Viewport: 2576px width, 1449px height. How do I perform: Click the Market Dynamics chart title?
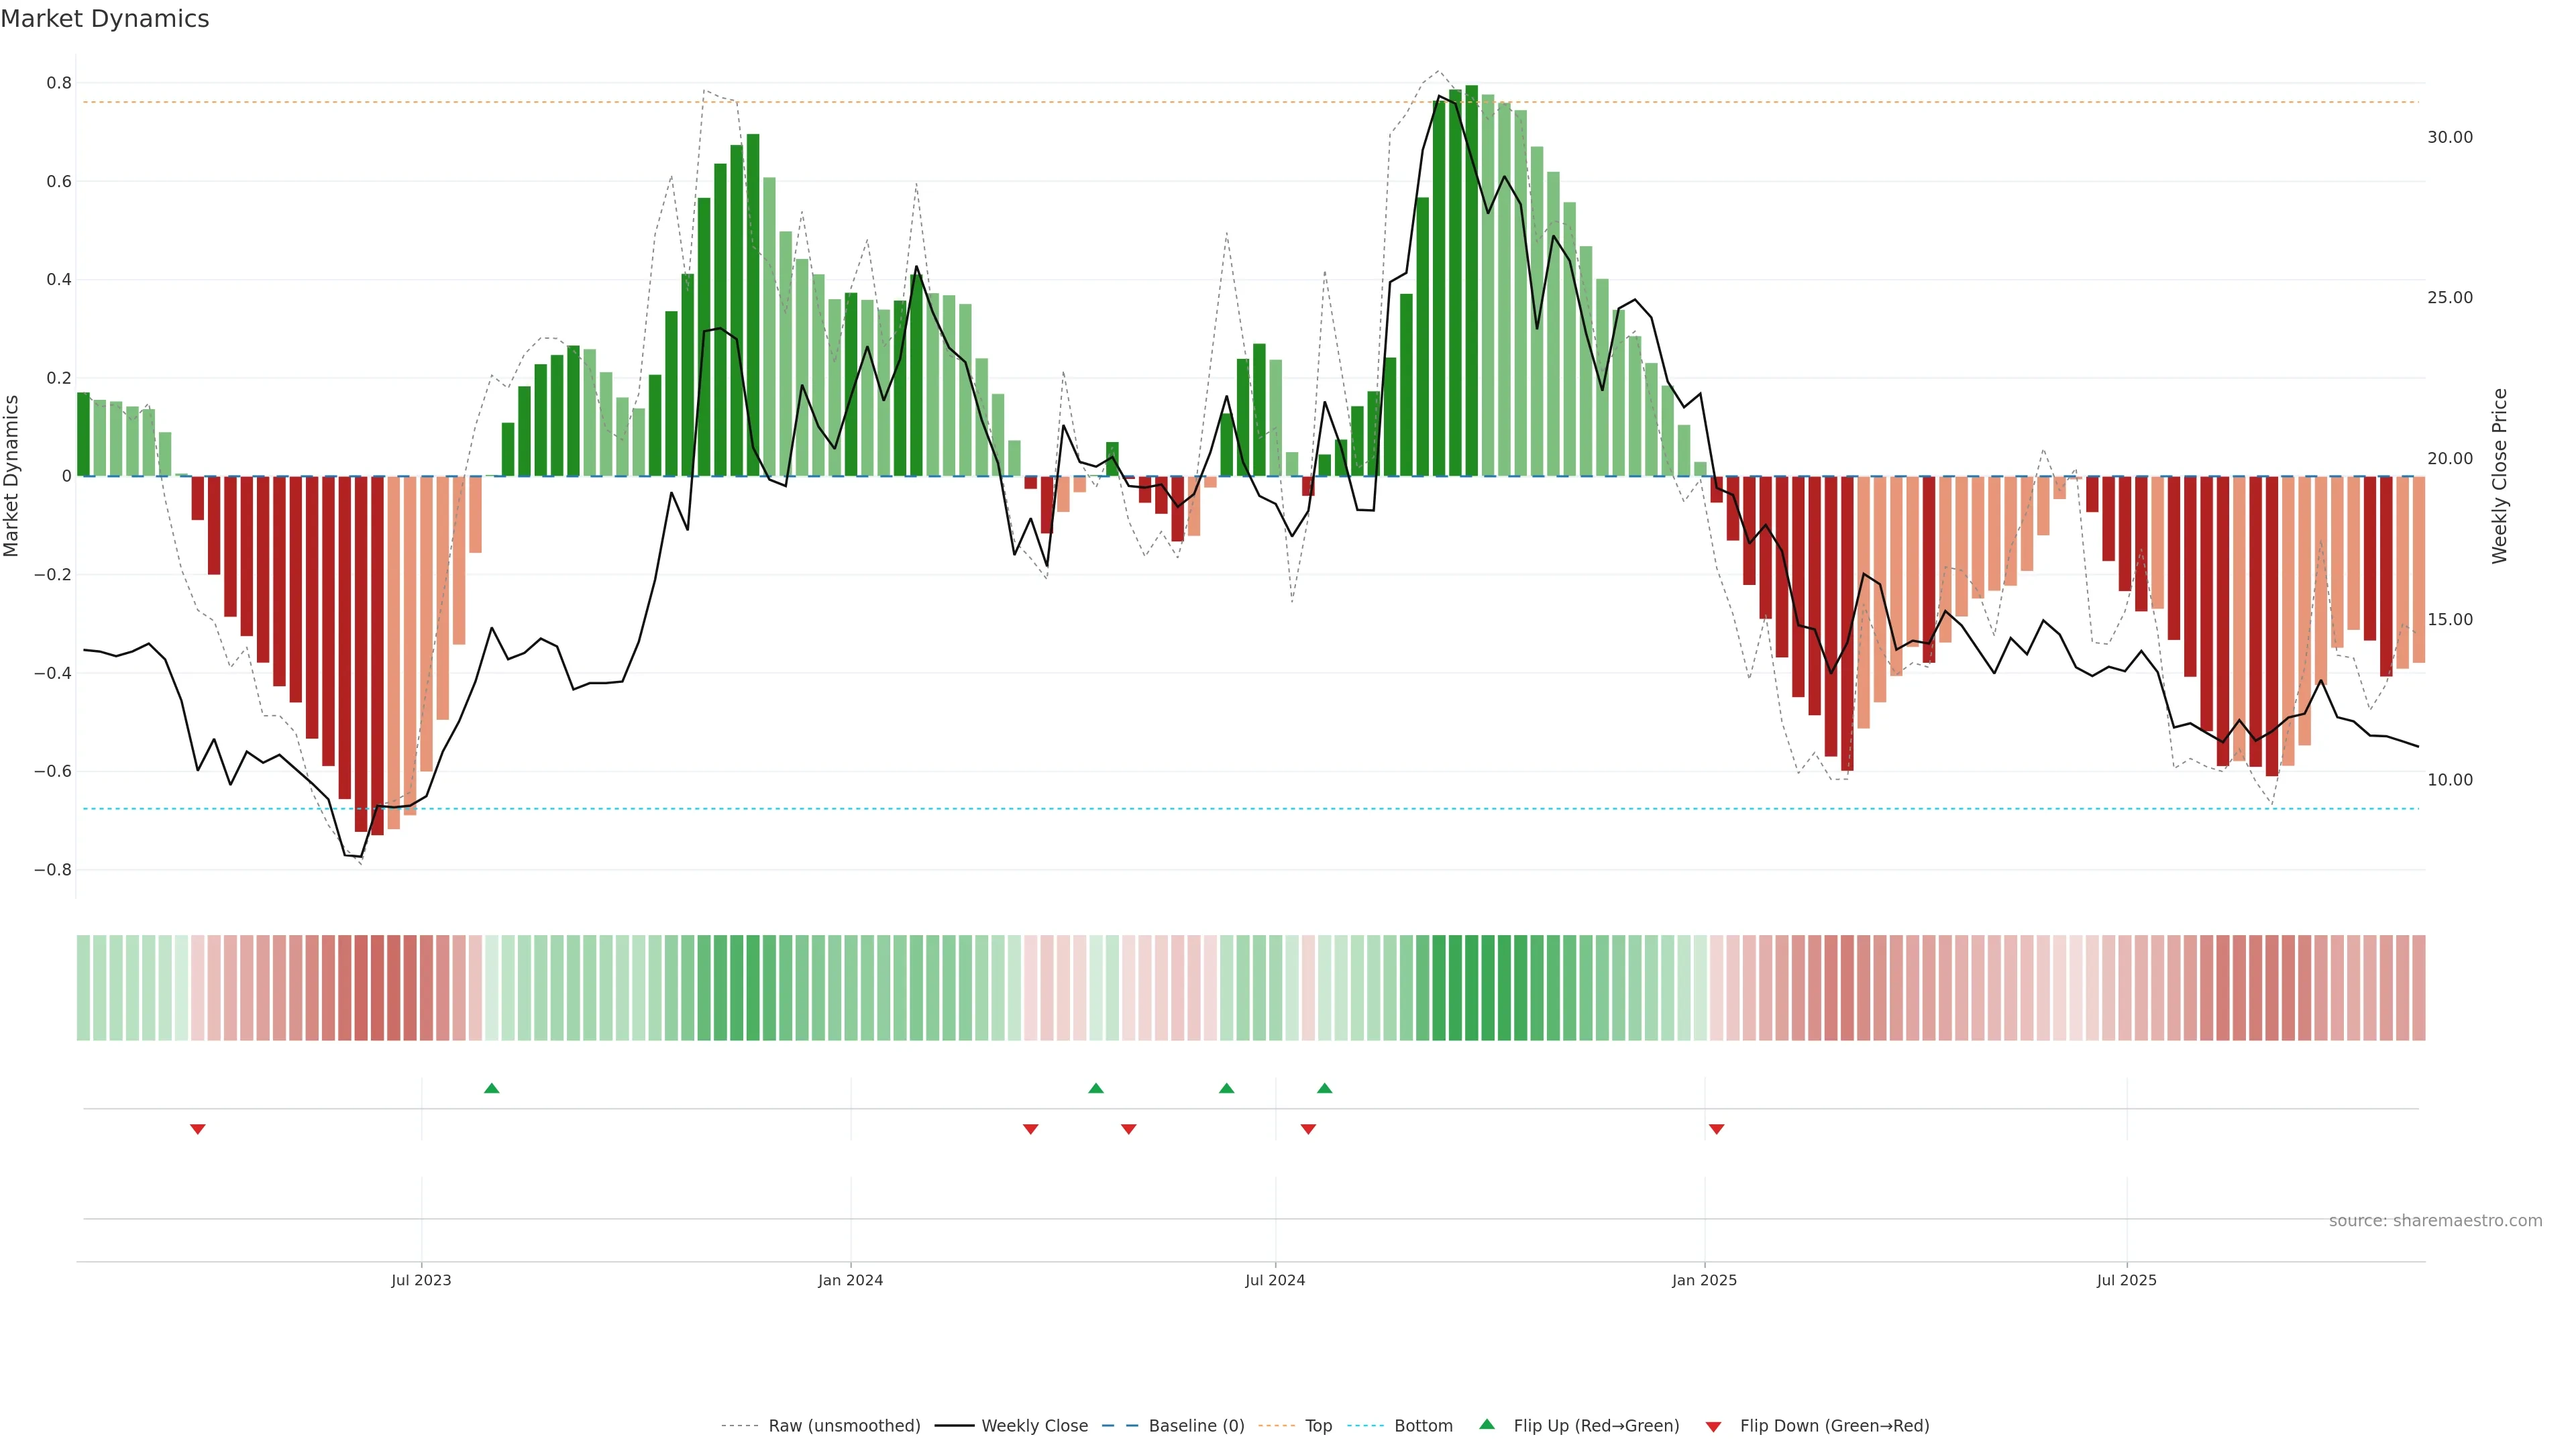(105, 19)
